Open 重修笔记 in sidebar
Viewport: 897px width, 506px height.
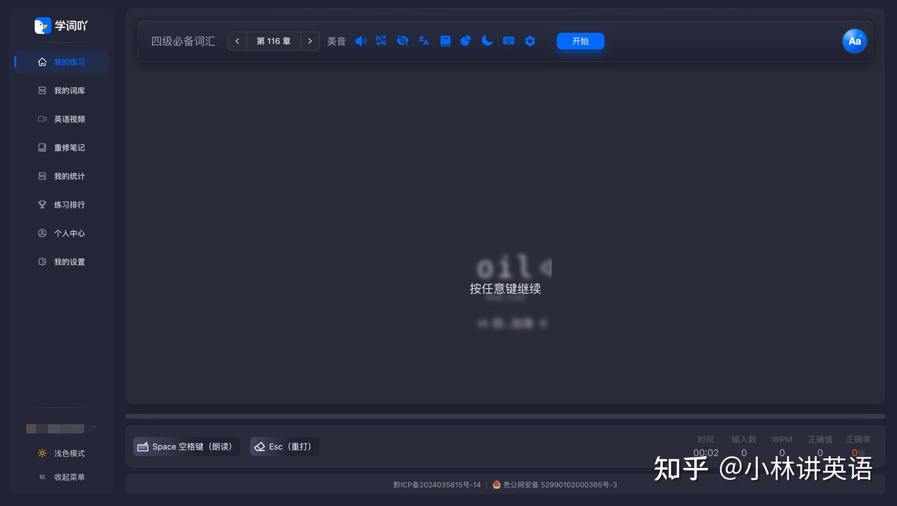61,148
